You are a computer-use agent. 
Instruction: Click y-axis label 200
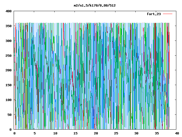(9, 70)
